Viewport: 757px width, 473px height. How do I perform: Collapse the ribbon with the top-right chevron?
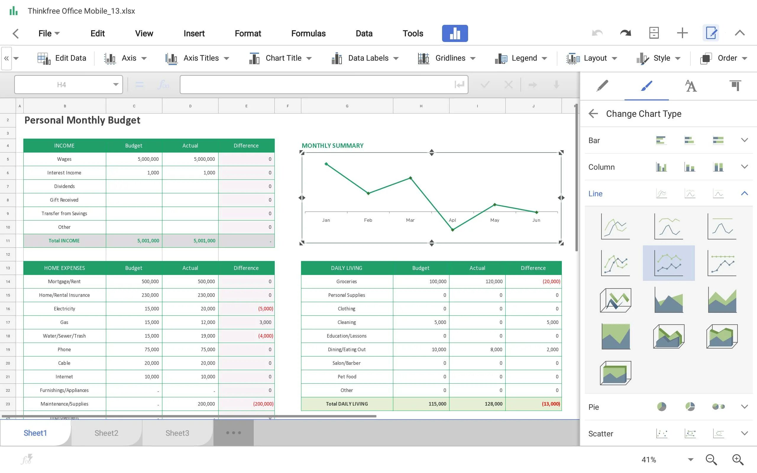point(740,33)
